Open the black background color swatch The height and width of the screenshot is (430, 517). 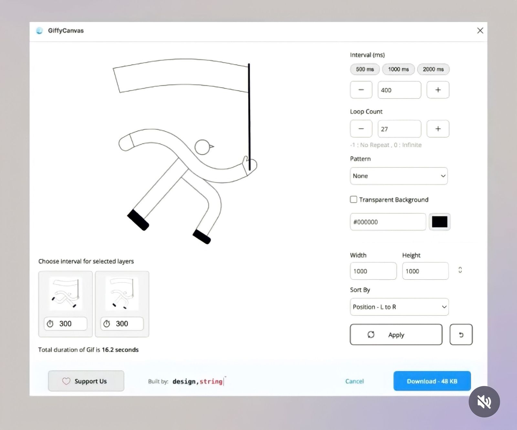[439, 222]
